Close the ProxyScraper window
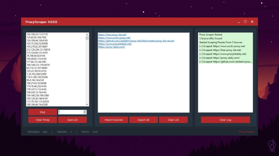 point(252,22)
